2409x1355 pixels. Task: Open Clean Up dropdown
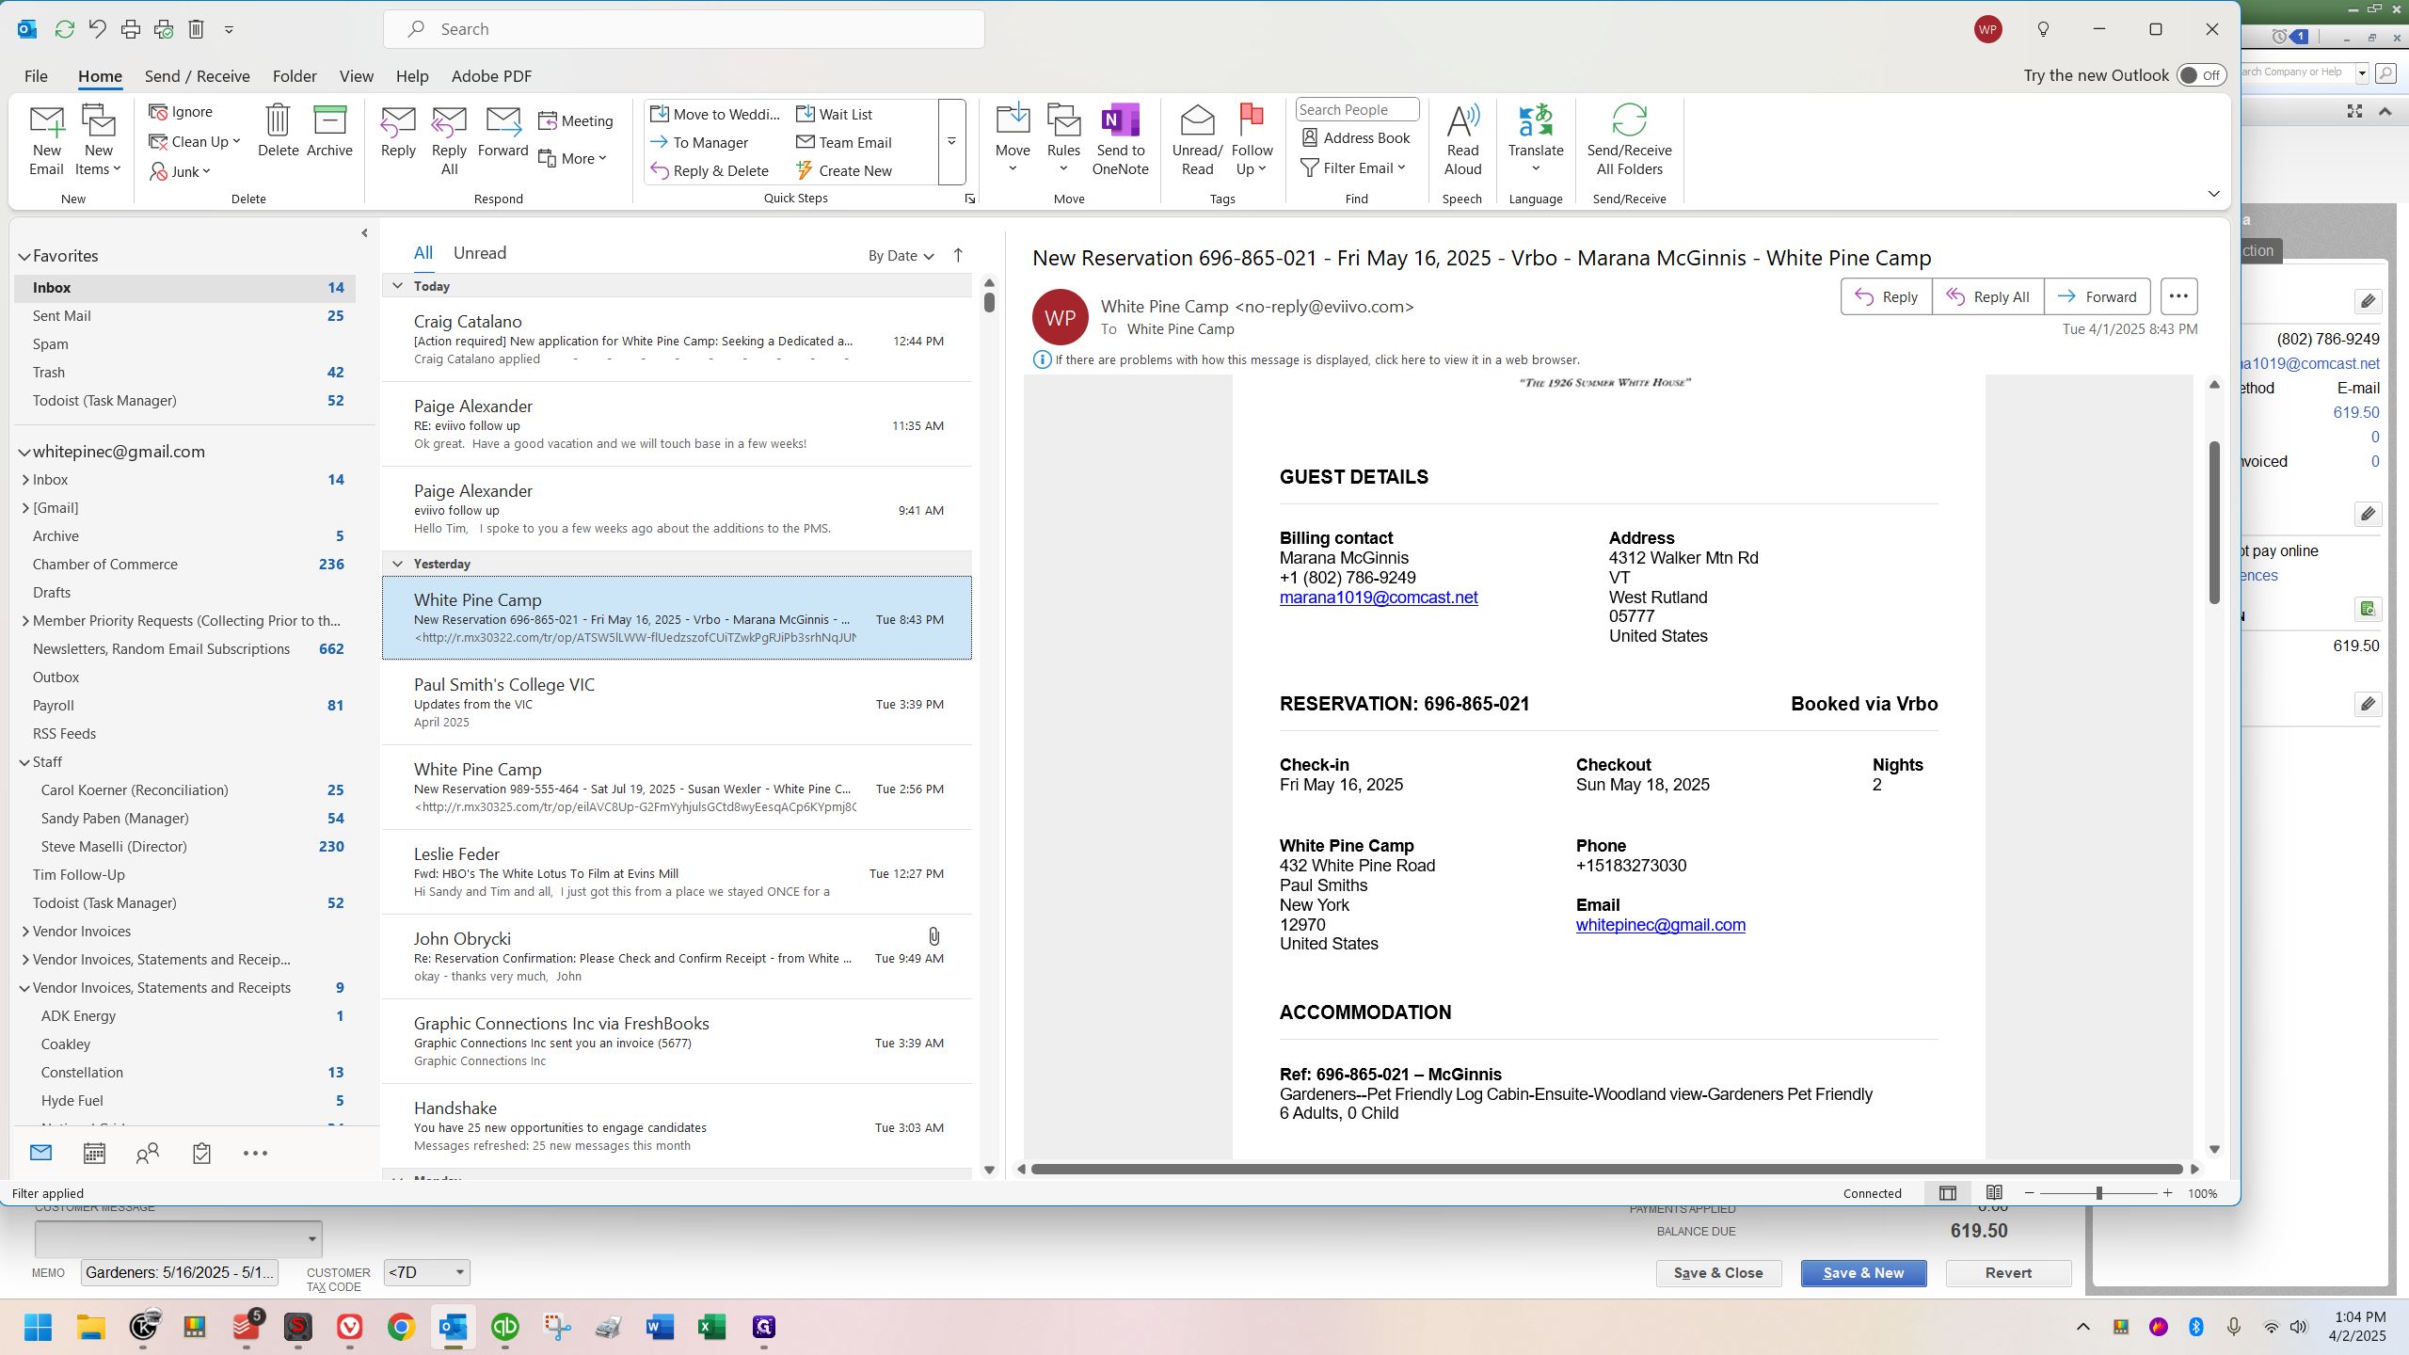196,141
